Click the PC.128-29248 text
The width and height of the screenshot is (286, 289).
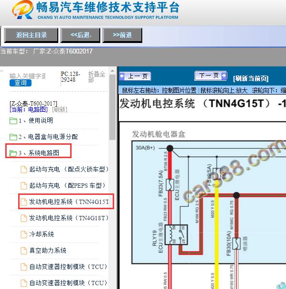click(70, 77)
